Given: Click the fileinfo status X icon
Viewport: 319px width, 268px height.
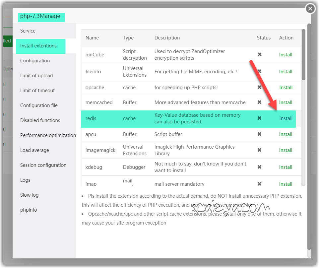Looking at the screenshot, I should coord(260,72).
